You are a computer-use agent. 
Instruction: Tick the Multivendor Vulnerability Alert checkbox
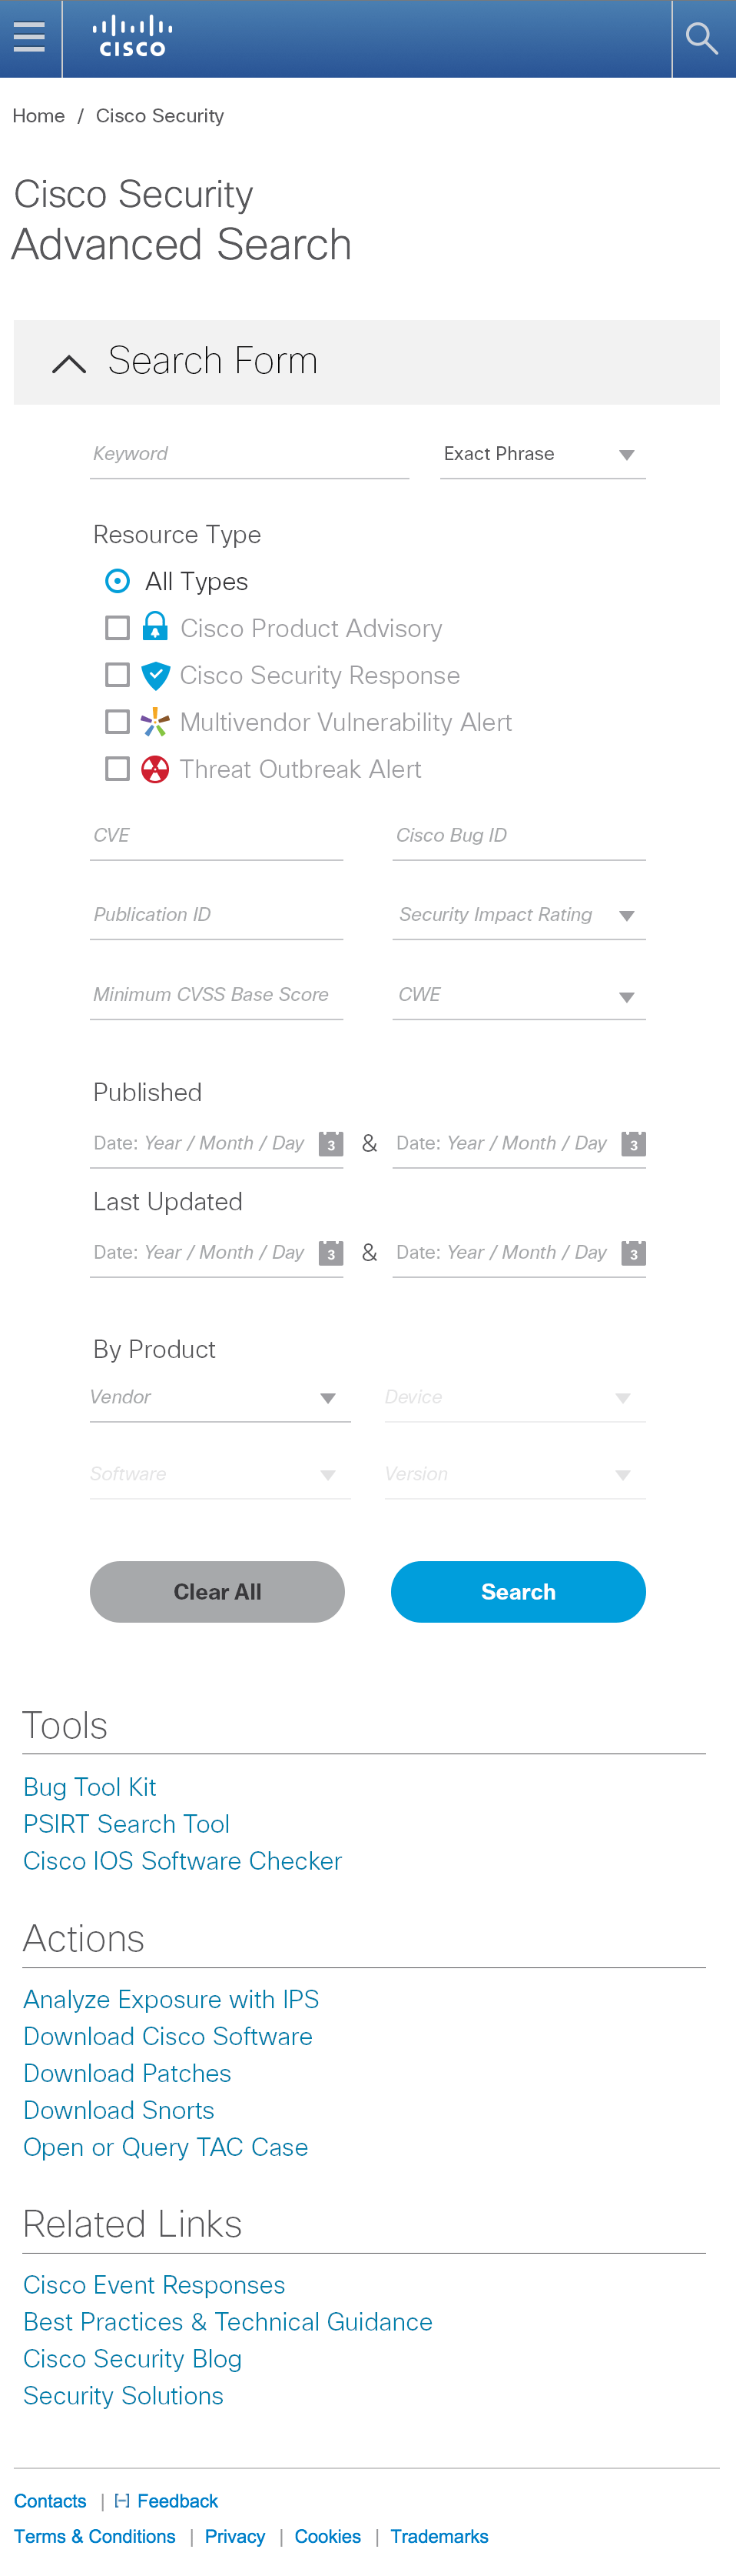117,722
